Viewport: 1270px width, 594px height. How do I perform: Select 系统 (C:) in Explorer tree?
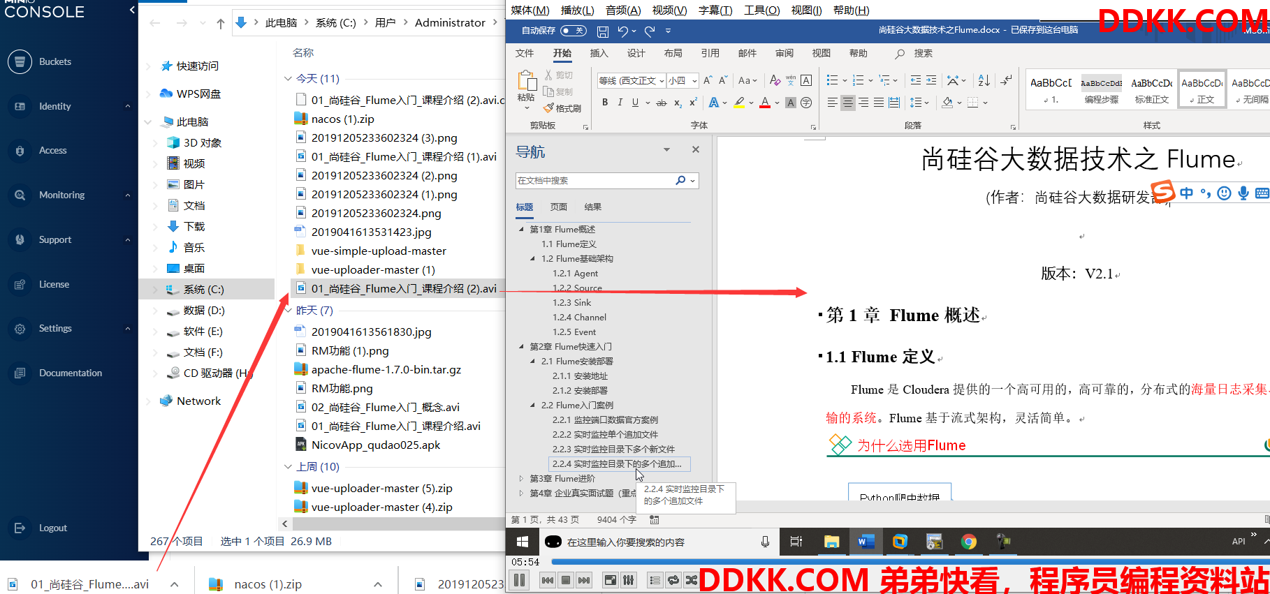[x=203, y=289]
